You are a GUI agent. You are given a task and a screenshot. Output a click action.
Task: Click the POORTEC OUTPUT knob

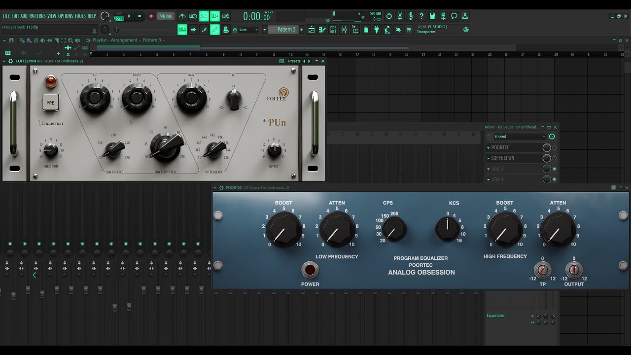[x=573, y=270]
